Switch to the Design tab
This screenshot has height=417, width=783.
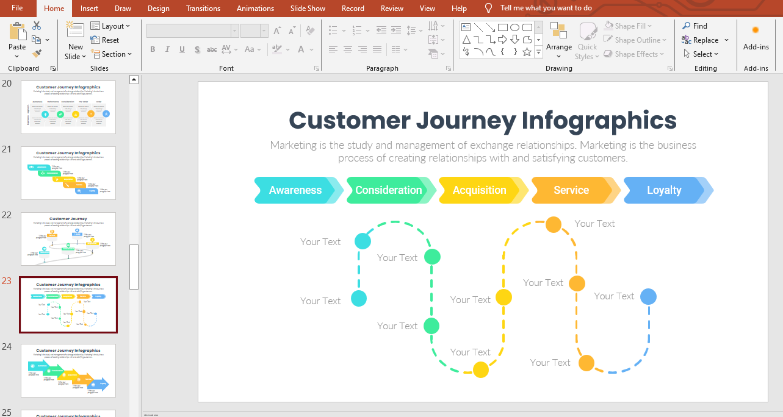159,8
